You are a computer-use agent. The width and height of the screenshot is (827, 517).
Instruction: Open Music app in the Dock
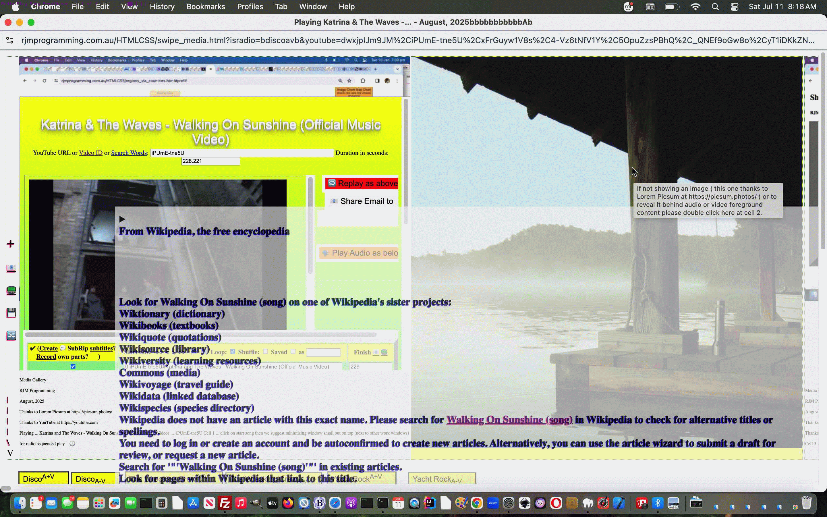[x=241, y=503]
